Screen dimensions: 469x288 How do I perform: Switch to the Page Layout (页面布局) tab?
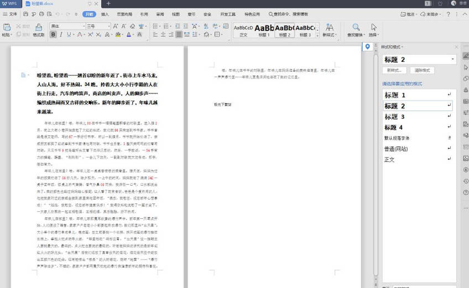tap(124, 14)
